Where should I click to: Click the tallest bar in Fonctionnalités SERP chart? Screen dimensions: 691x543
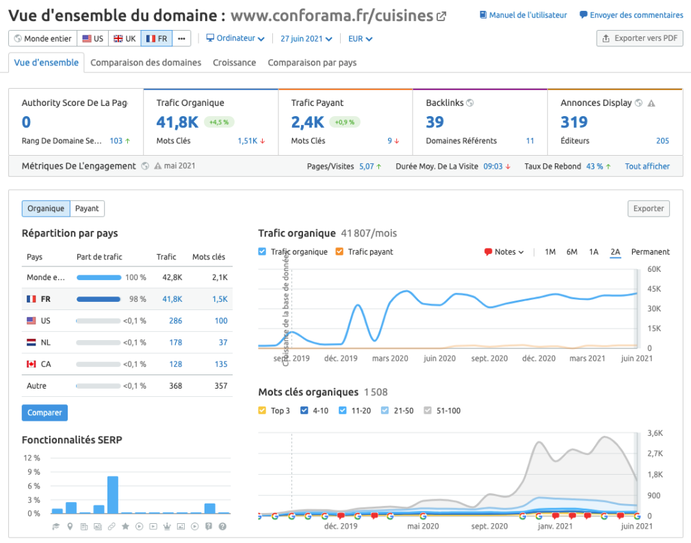(x=112, y=495)
